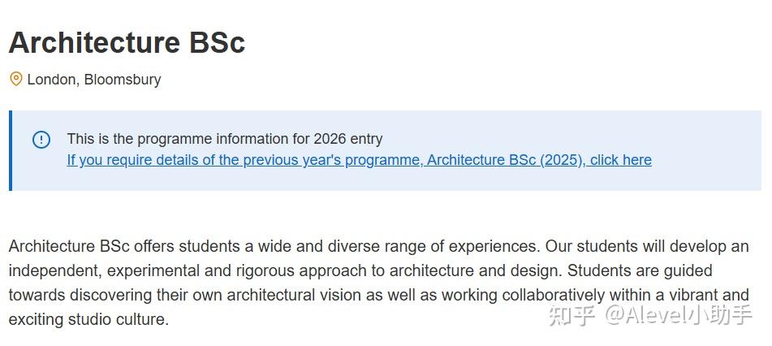Click the dark blue left border of banner
The image size is (772, 346).
tap(11, 150)
